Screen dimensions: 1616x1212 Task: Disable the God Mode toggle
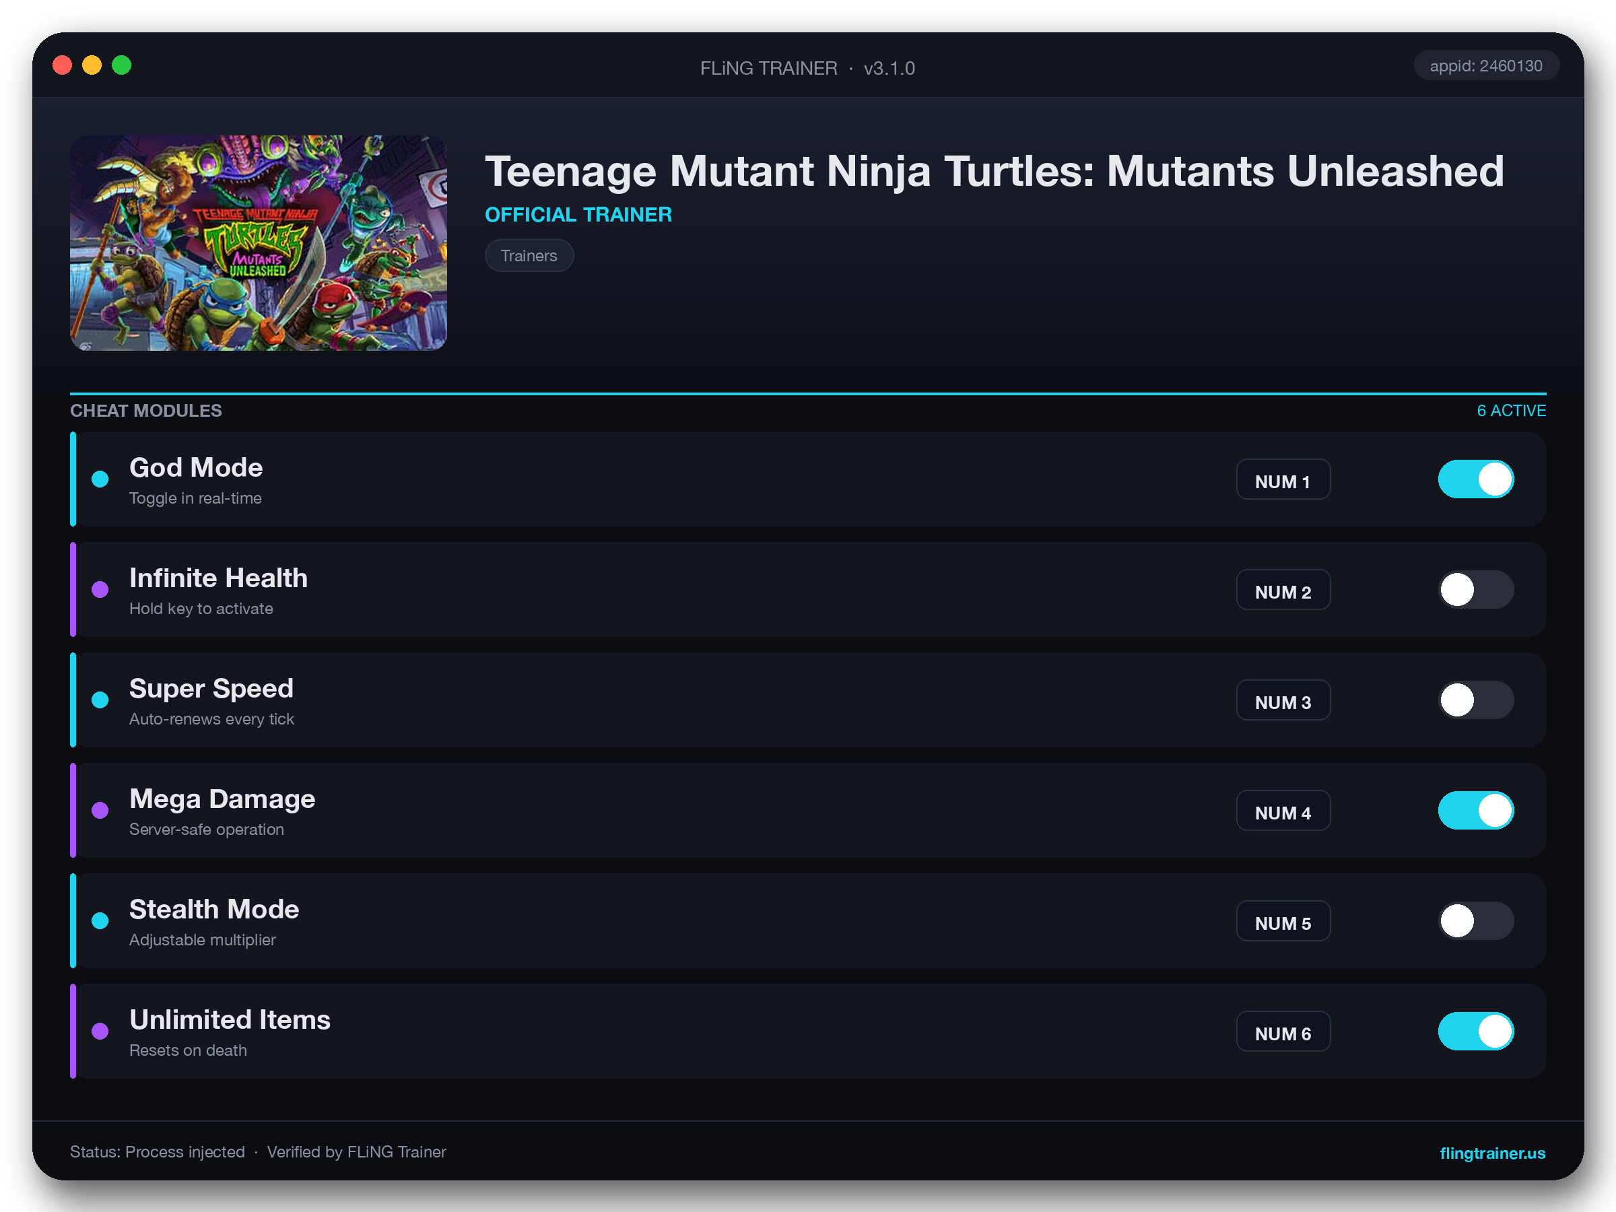pos(1476,479)
